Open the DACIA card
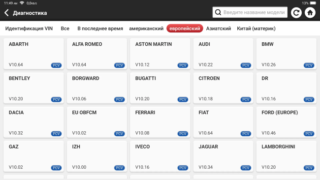Viewport: 320px width, 180px height. pyautogui.click(x=33, y=122)
